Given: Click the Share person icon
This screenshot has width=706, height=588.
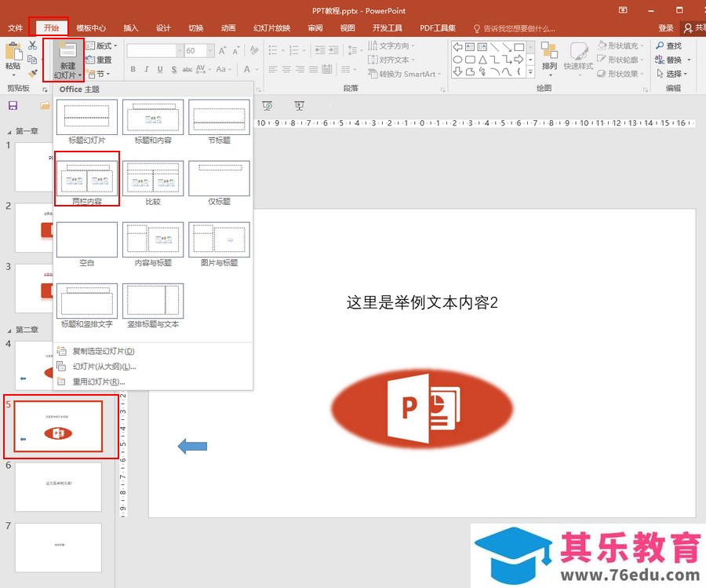Looking at the screenshot, I should coord(689,28).
